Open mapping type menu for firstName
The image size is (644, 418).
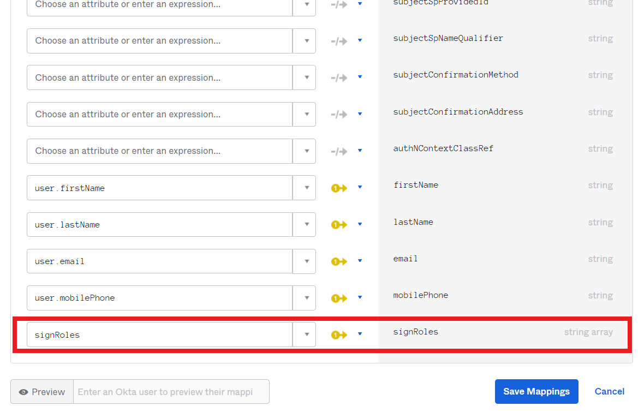pyautogui.click(x=360, y=187)
